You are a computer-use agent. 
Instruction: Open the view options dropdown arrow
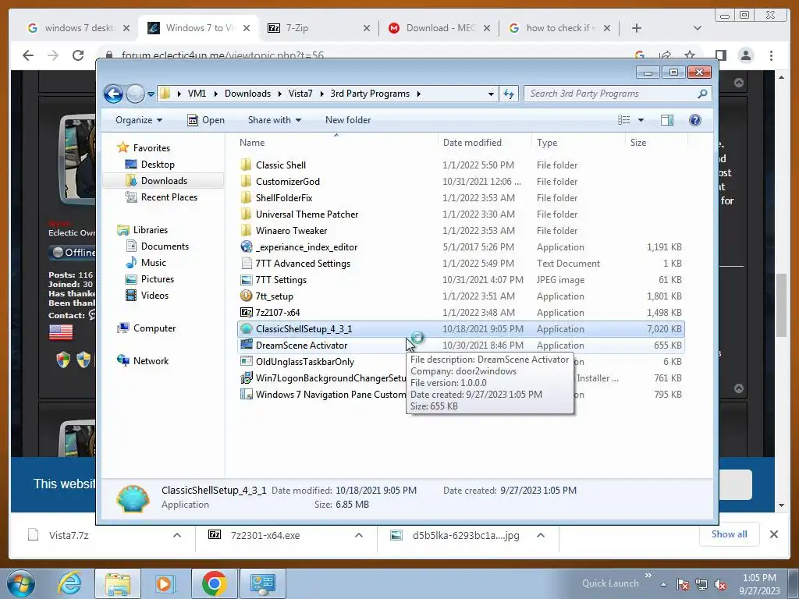[641, 120]
